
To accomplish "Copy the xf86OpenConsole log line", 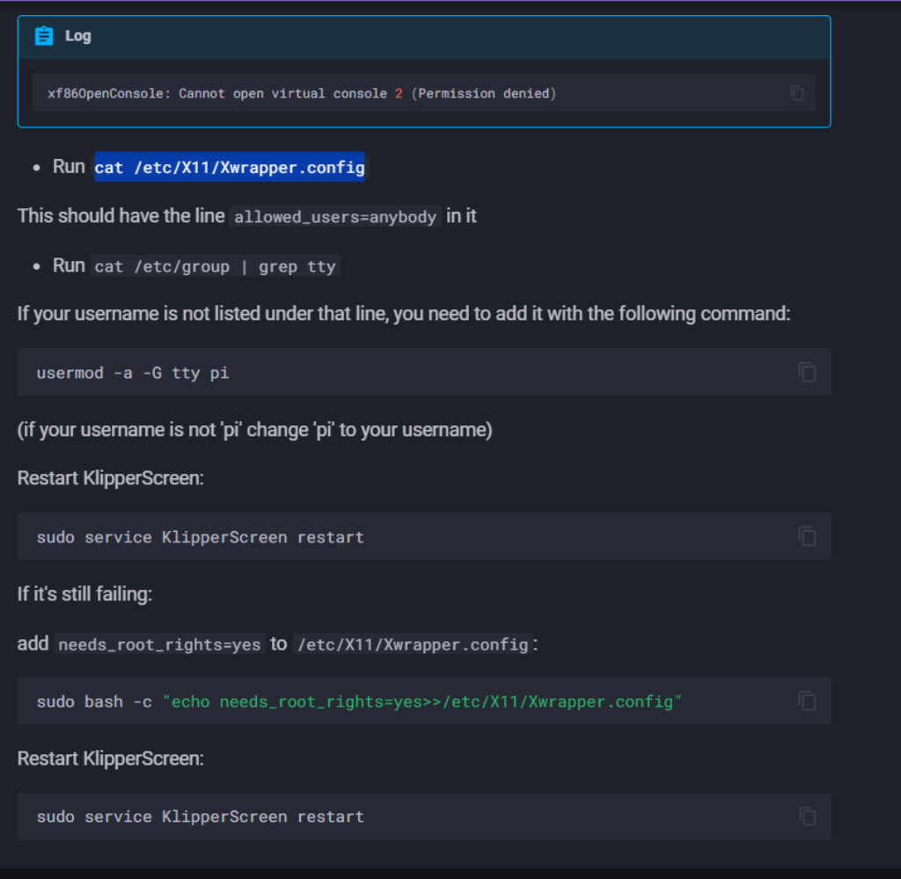I will click(x=796, y=93).
